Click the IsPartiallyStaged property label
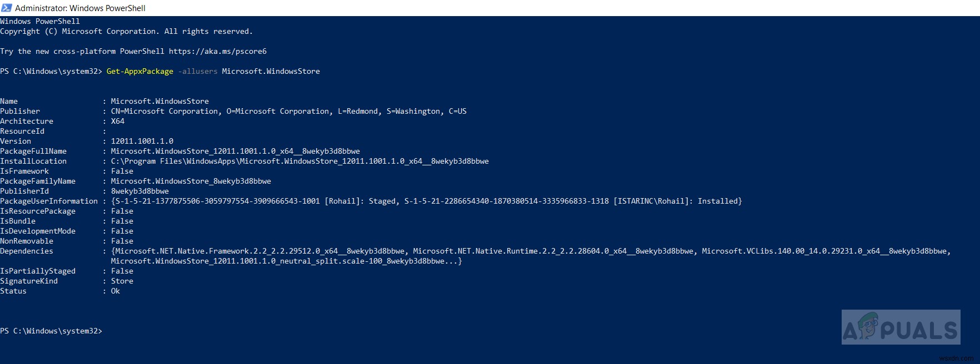This screenshot has width=980, height=364. (38, 271)
